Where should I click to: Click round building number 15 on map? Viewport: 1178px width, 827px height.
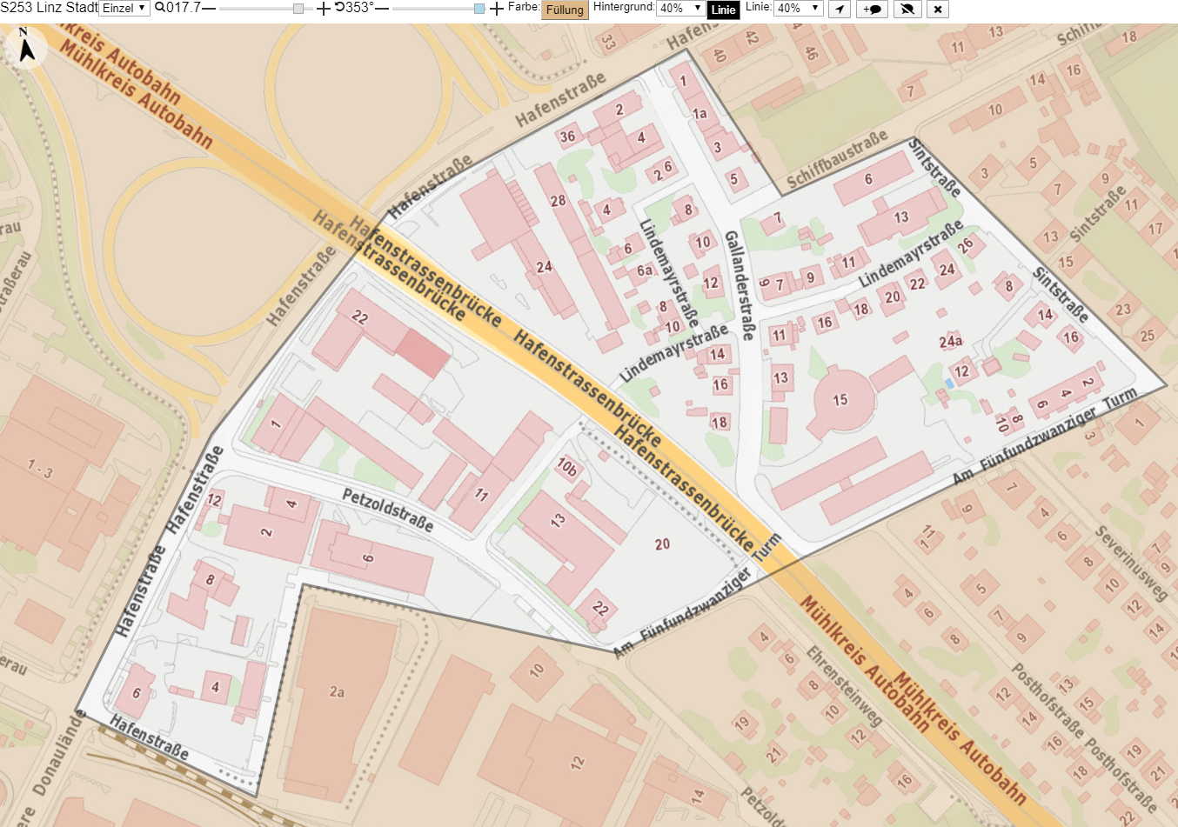point(840,400)
